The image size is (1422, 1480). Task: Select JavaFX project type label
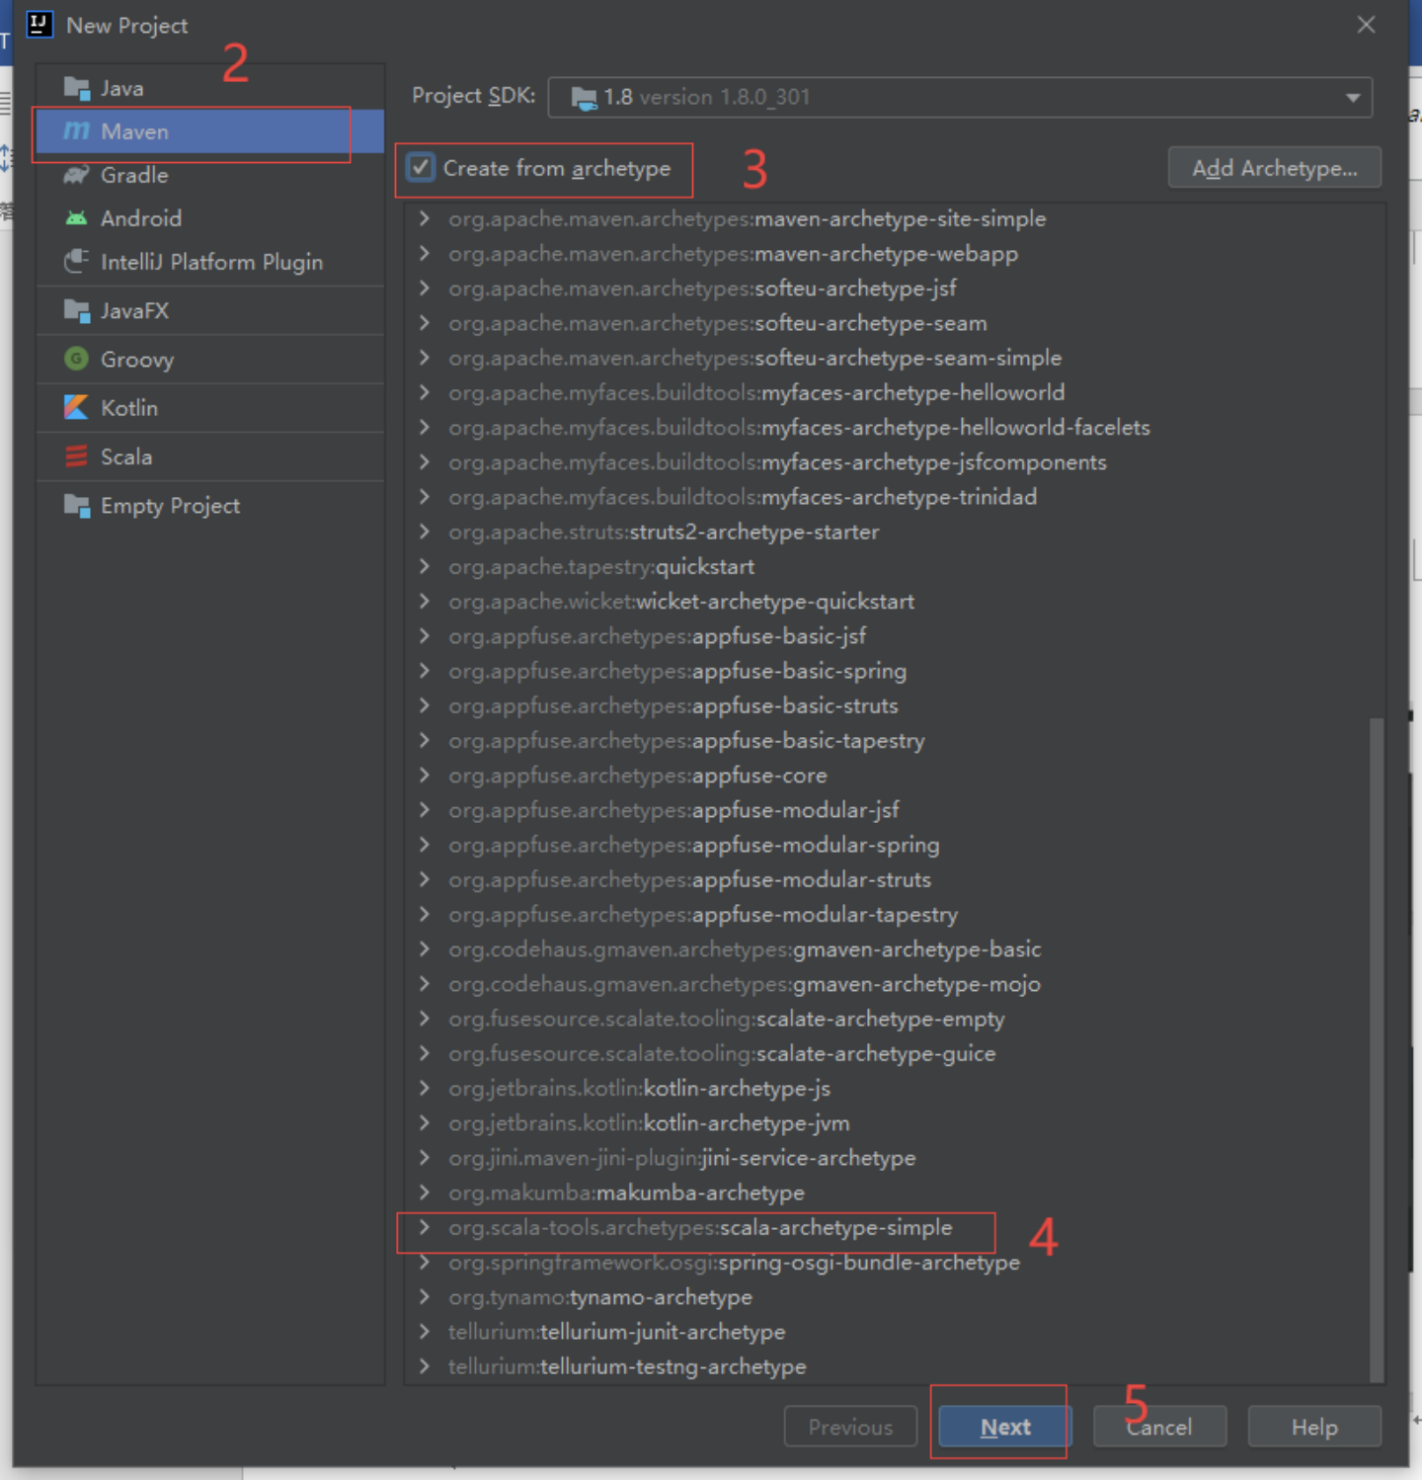coord(134,311)
